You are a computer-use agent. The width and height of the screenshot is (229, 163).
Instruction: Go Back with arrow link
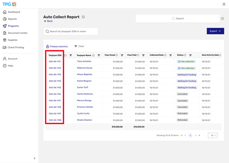[48, 21]
